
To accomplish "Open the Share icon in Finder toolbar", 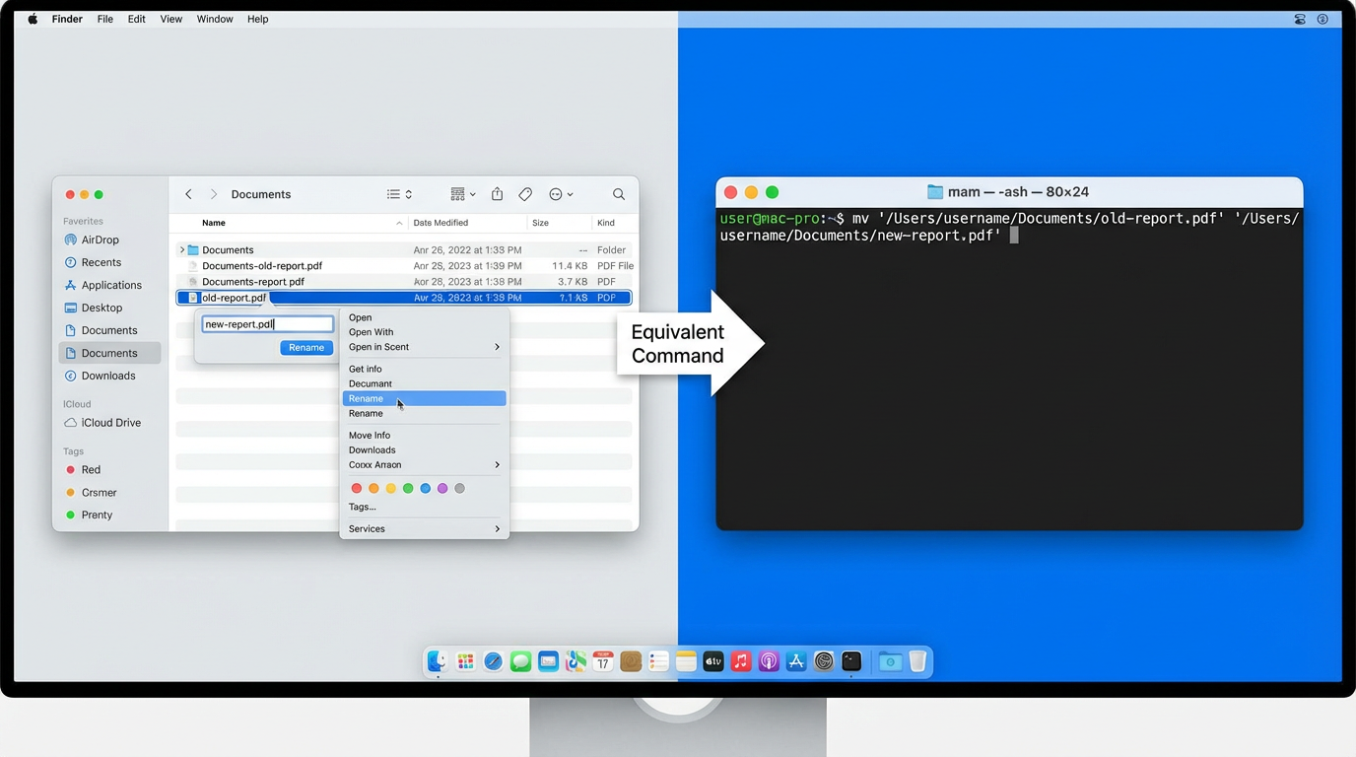I will click(x=497, y=194).
